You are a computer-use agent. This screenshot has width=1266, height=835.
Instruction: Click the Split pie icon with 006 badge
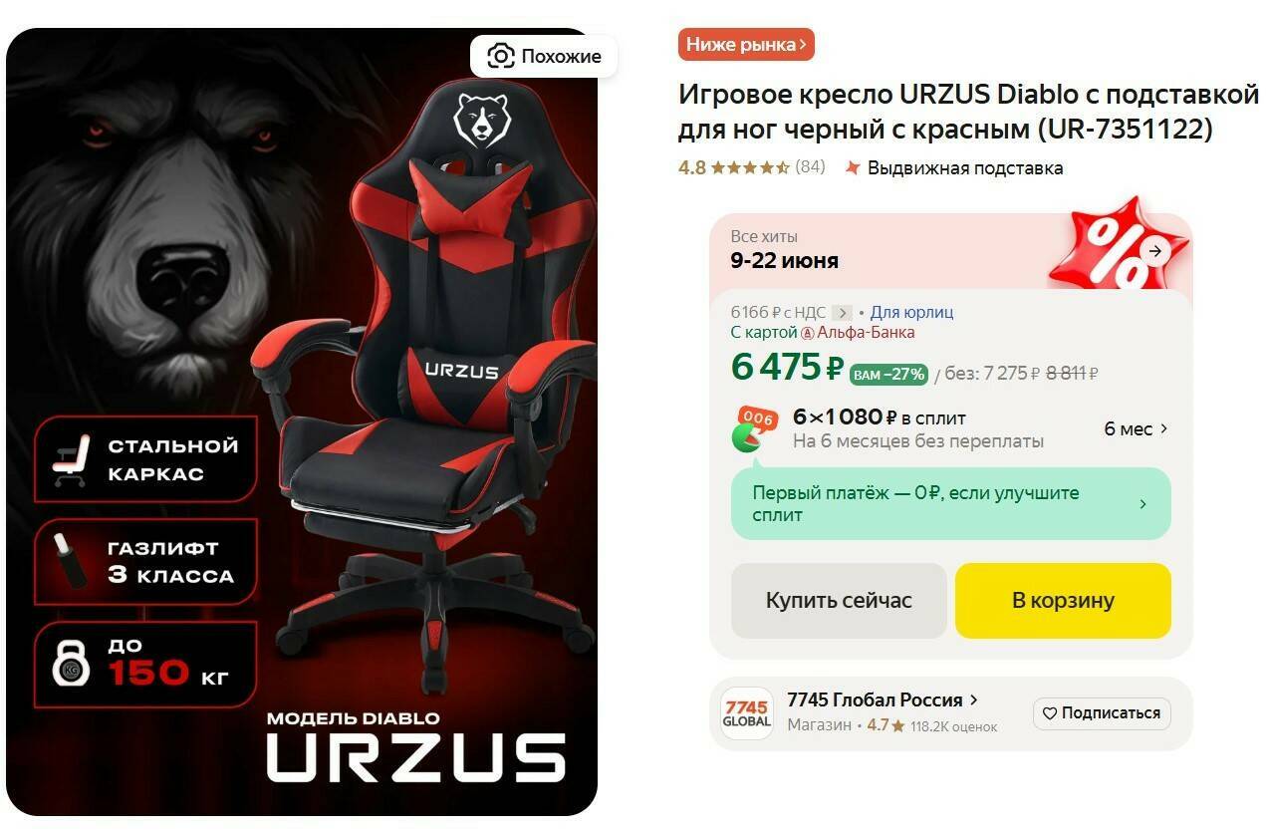(755, 429)
